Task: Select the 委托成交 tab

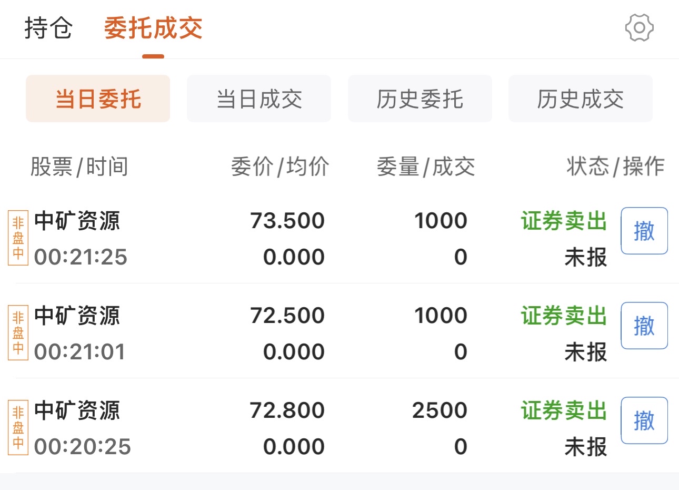Action: pyautogui.click(x=153, y=28)
